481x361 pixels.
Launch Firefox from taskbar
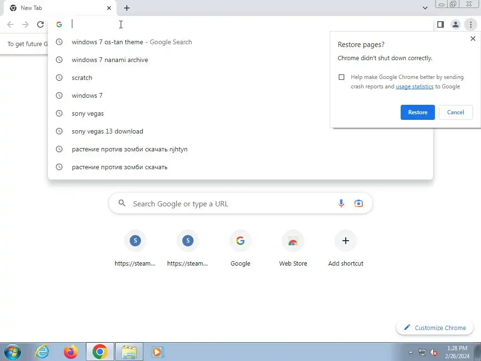(x=71, y=352)
